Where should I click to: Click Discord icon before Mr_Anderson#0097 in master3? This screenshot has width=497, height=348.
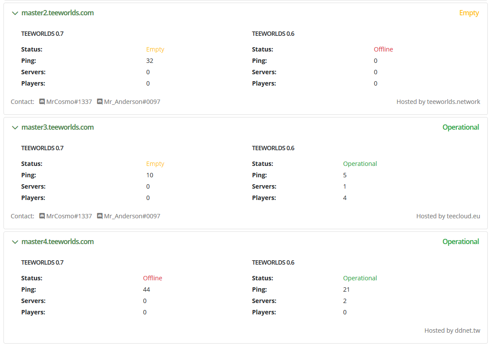[x=99, y=216]
